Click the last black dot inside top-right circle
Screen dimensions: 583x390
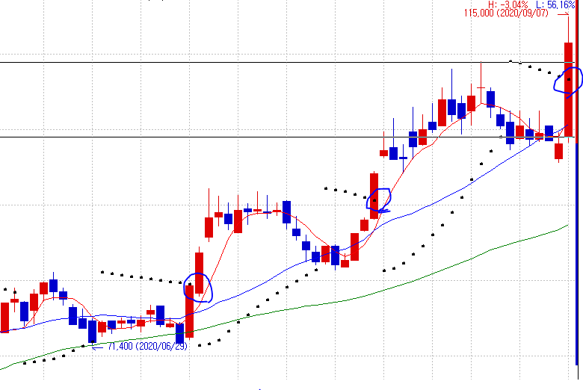(x=568, y=80)
